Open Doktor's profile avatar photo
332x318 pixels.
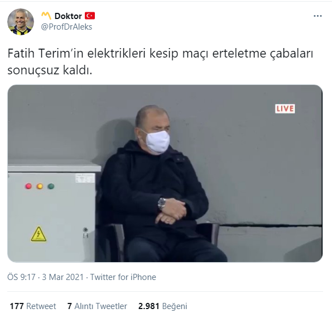tap(21, 22)
